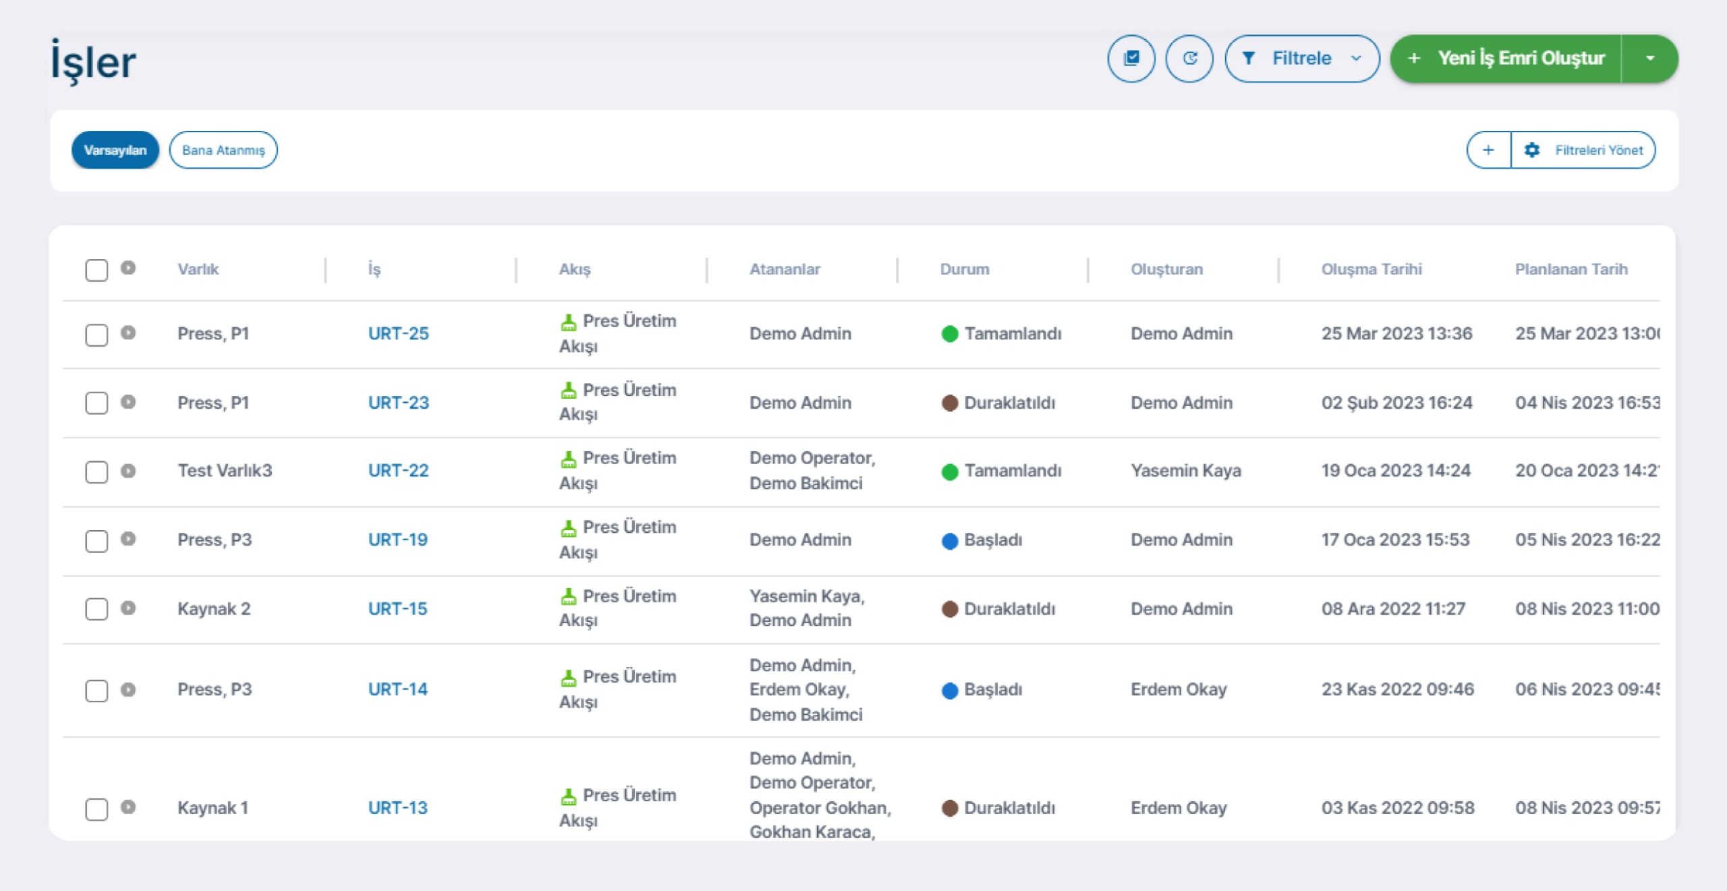The height and width of the screenshot is (891, 1727).
Task: Click Yeni İş Emri Oluştur button
Action: pos(1506,59)
